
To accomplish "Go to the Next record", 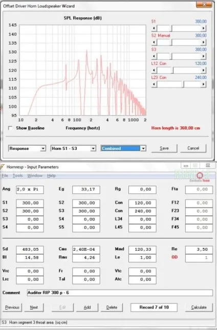I will [34, 307].
